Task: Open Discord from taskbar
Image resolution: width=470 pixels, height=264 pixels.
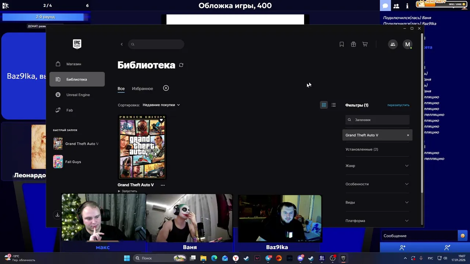Action: (x=300, y=258)
